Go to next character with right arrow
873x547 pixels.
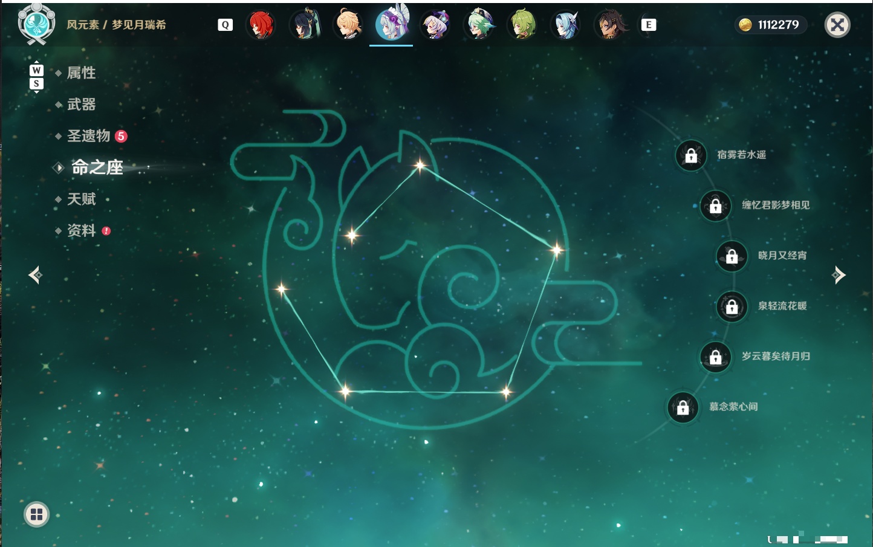pyautogui.click(x=839, y=275)
